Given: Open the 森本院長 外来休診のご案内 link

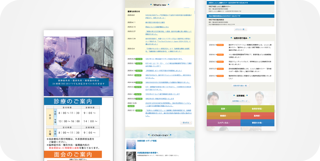Looking at the screenshot, I should click(x=155, y=22).
